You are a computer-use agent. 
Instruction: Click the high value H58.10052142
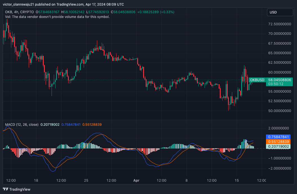[73, 12]
